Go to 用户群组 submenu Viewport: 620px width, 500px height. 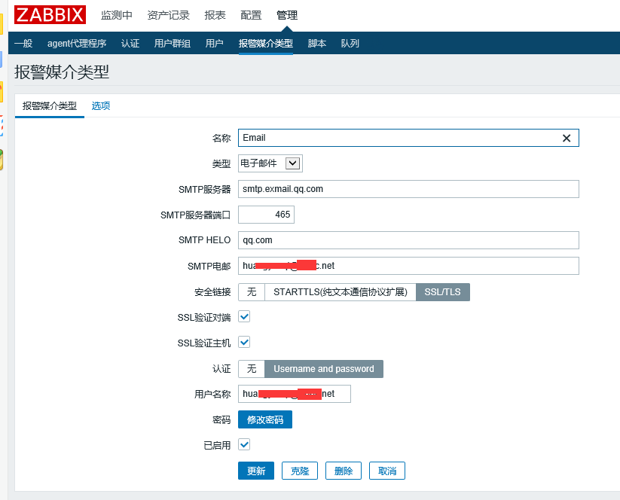pos(173,44)
